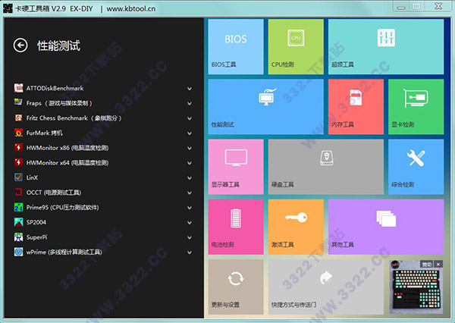Expand the FurMark 烤机 chevron
This screenshot has width=455, height=323.
coord(190,133)
